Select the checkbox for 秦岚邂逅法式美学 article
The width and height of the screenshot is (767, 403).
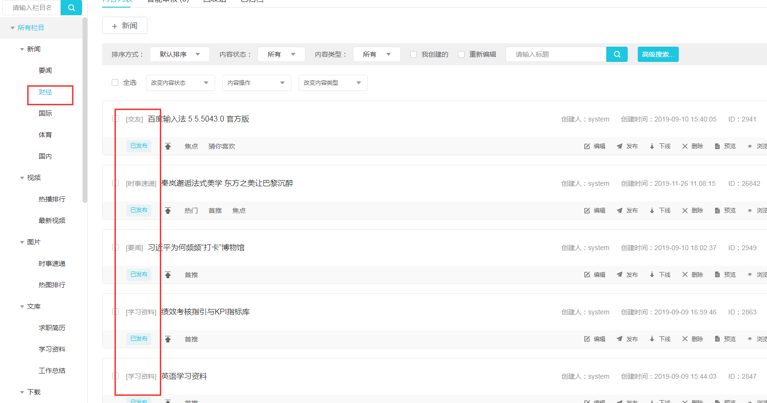pyautogui.click(x=115, y=183)
